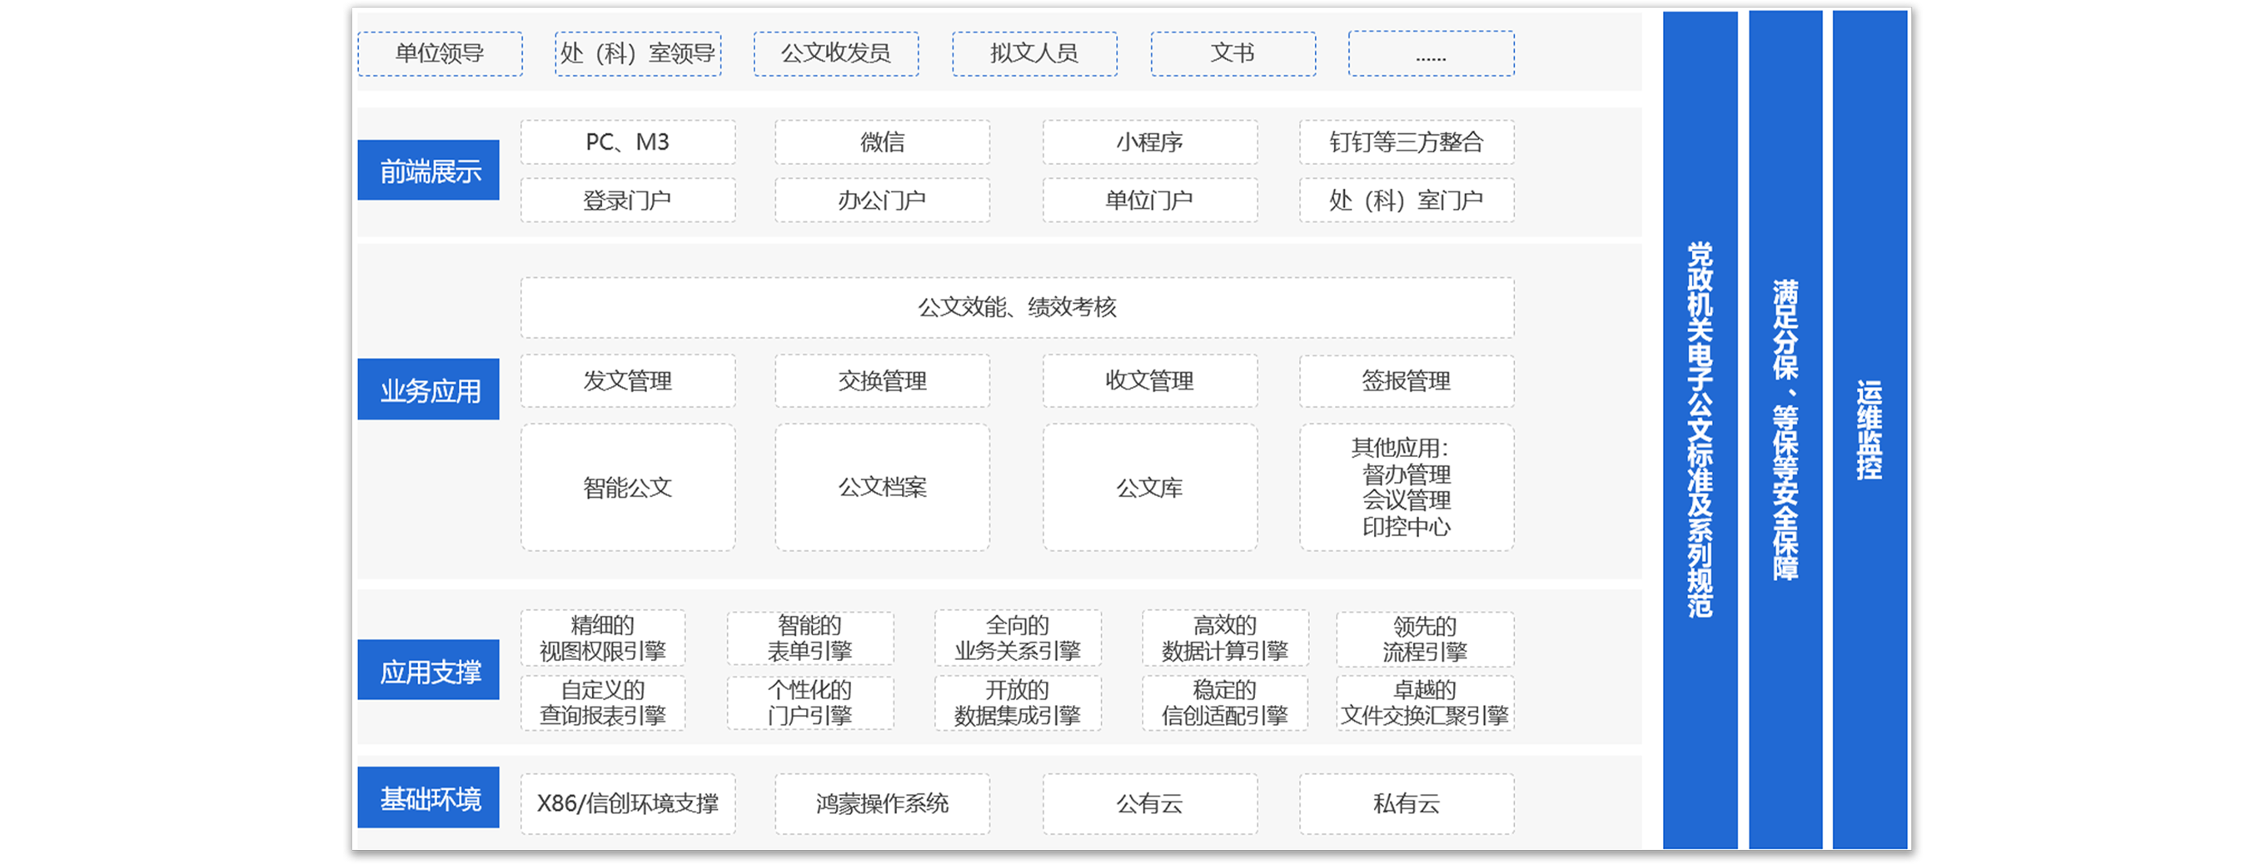Select the 公文效能、绩效考核 wide box

[x=1018, y=308]
